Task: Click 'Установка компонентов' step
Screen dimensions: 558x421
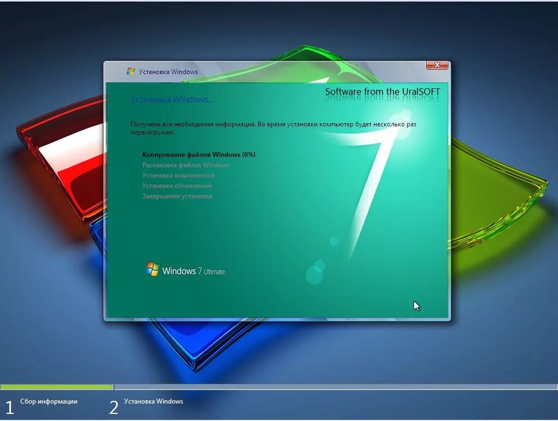Action: [178, 175]
